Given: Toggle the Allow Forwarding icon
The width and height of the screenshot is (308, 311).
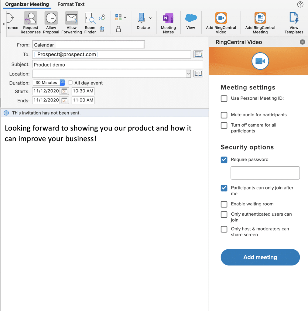Looking at the screenshot, I should (x=72, y=19).
